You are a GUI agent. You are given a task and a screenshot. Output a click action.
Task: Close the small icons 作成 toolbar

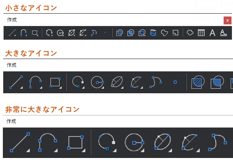coord(228,20)
